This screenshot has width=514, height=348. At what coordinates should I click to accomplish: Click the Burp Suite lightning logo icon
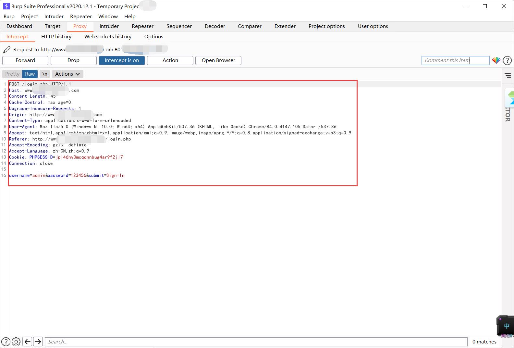[6, 6]
